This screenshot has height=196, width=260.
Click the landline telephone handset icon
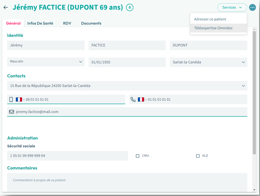133,99
